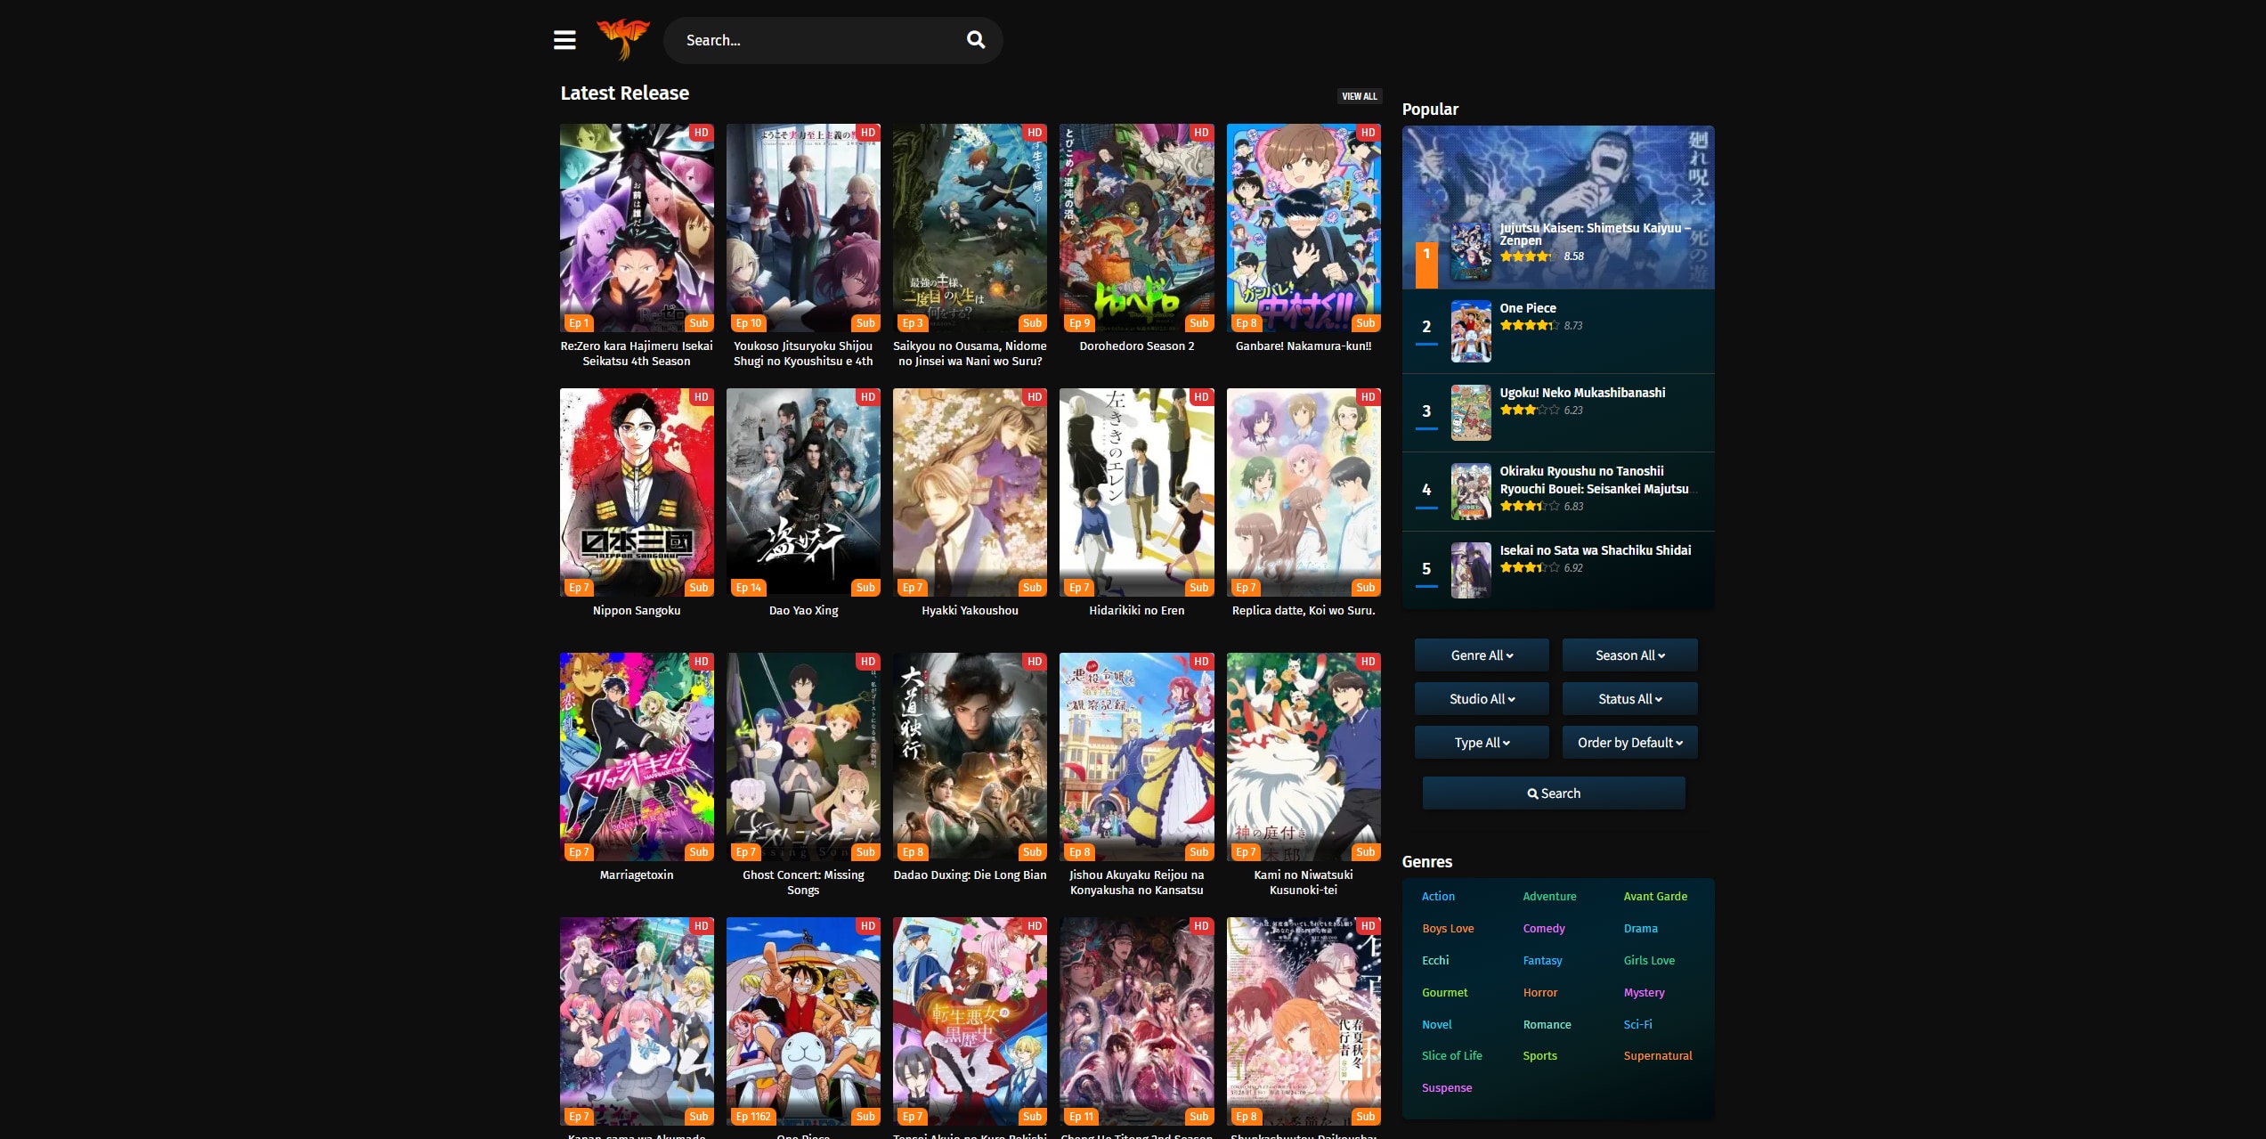Open Ghost Concert: Missing Songs poster
This screenshot has width=2266, height=1139.
[x=803, y=757]
